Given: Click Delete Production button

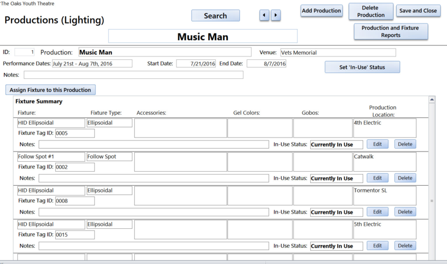Looking at the screenshot, I should (371, 11).
